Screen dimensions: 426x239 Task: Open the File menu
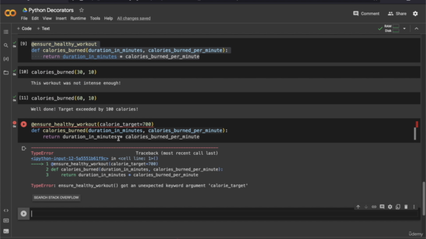24,19
